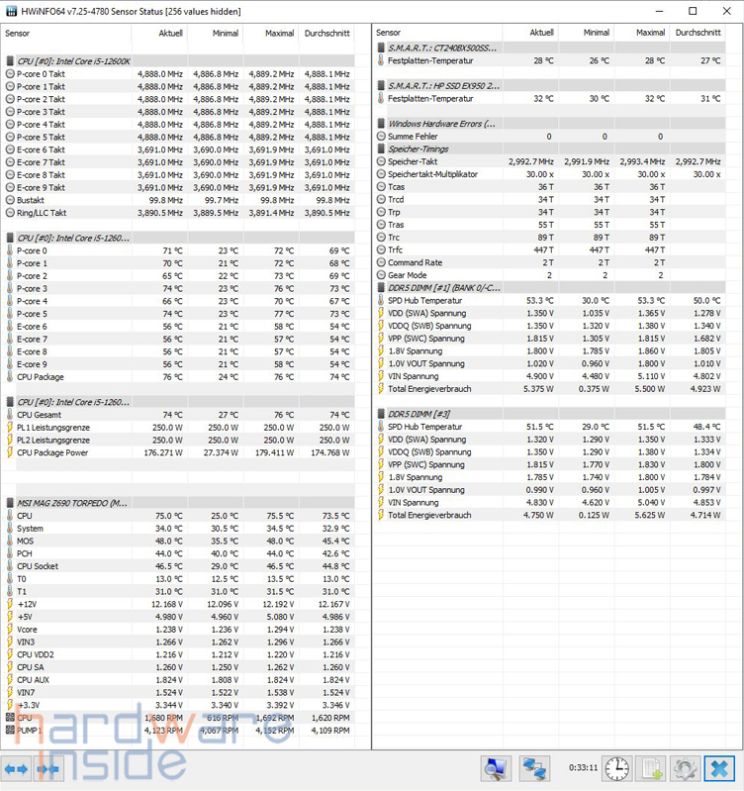Select the thermometer icon beside the HP SSD Festplatten-Temperatur
744x791 pixels.
[381, 98]
